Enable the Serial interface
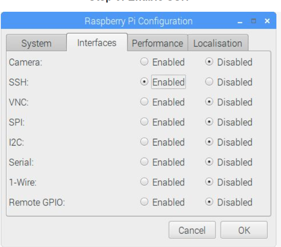The width and height of the screenshot is (281, 247). click(145, 162)
